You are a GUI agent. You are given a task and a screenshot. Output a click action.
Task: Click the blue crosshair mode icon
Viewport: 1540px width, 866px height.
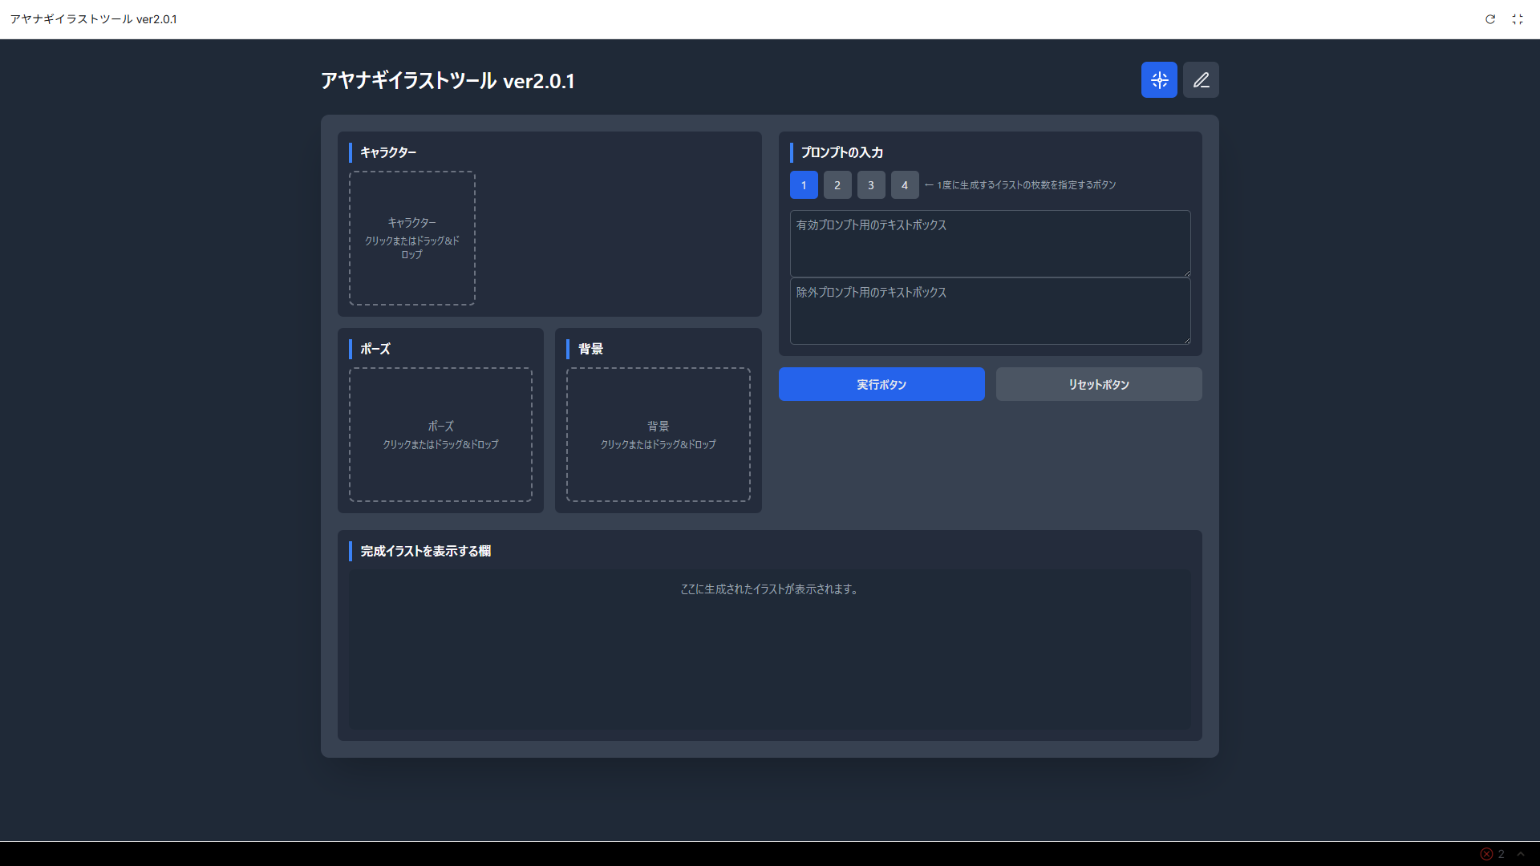pyautogui.click(x=1159, y=80)
